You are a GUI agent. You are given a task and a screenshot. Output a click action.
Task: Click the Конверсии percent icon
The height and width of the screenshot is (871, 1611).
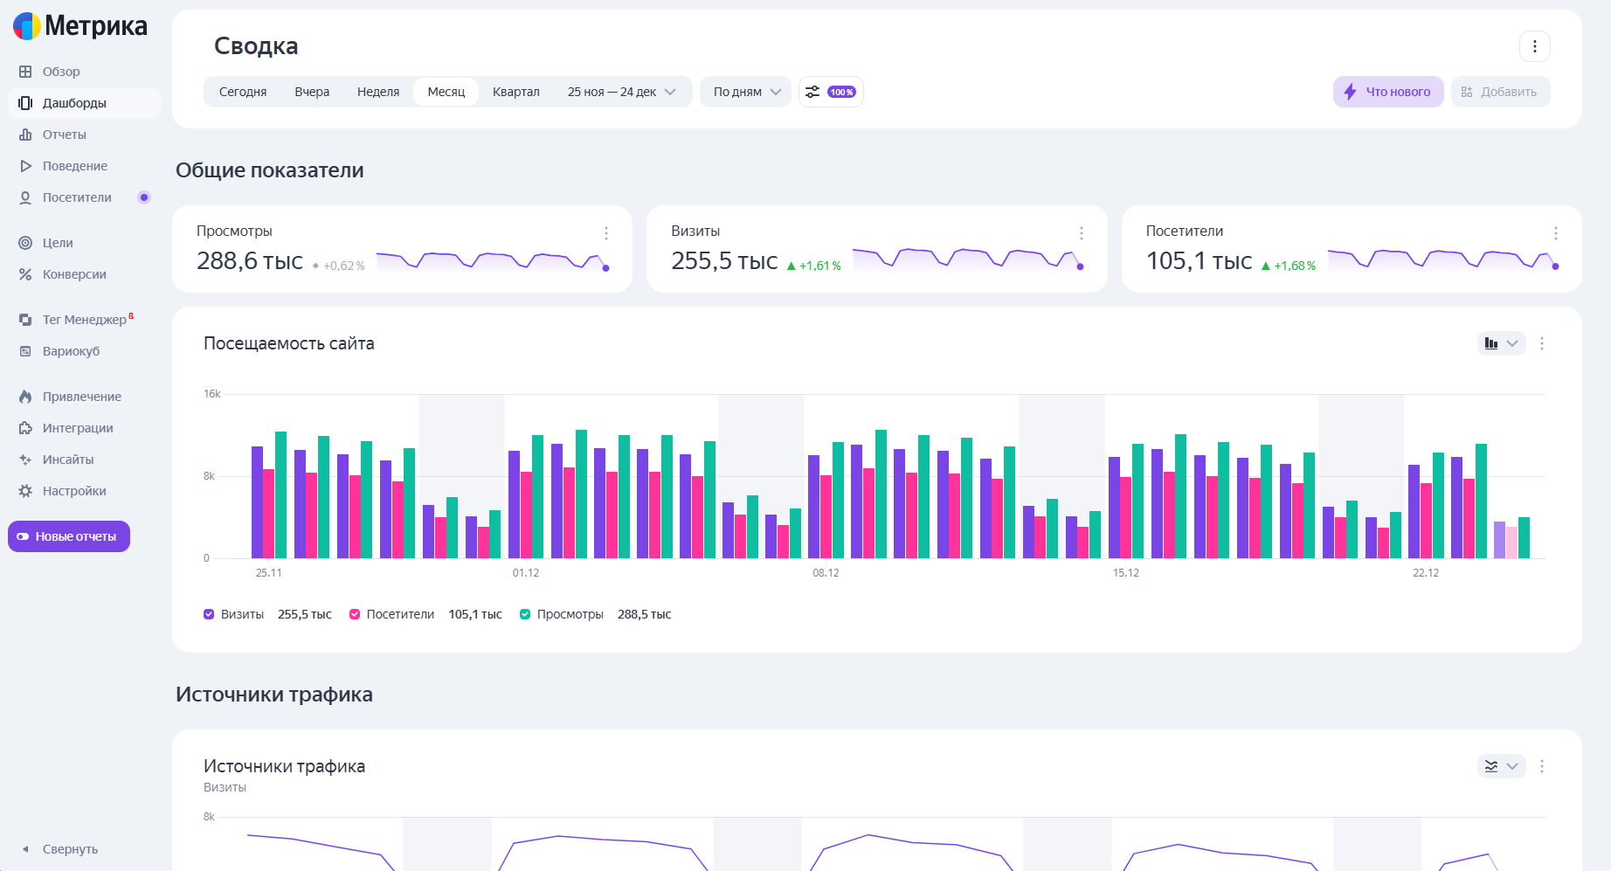(x=25, y=274)
